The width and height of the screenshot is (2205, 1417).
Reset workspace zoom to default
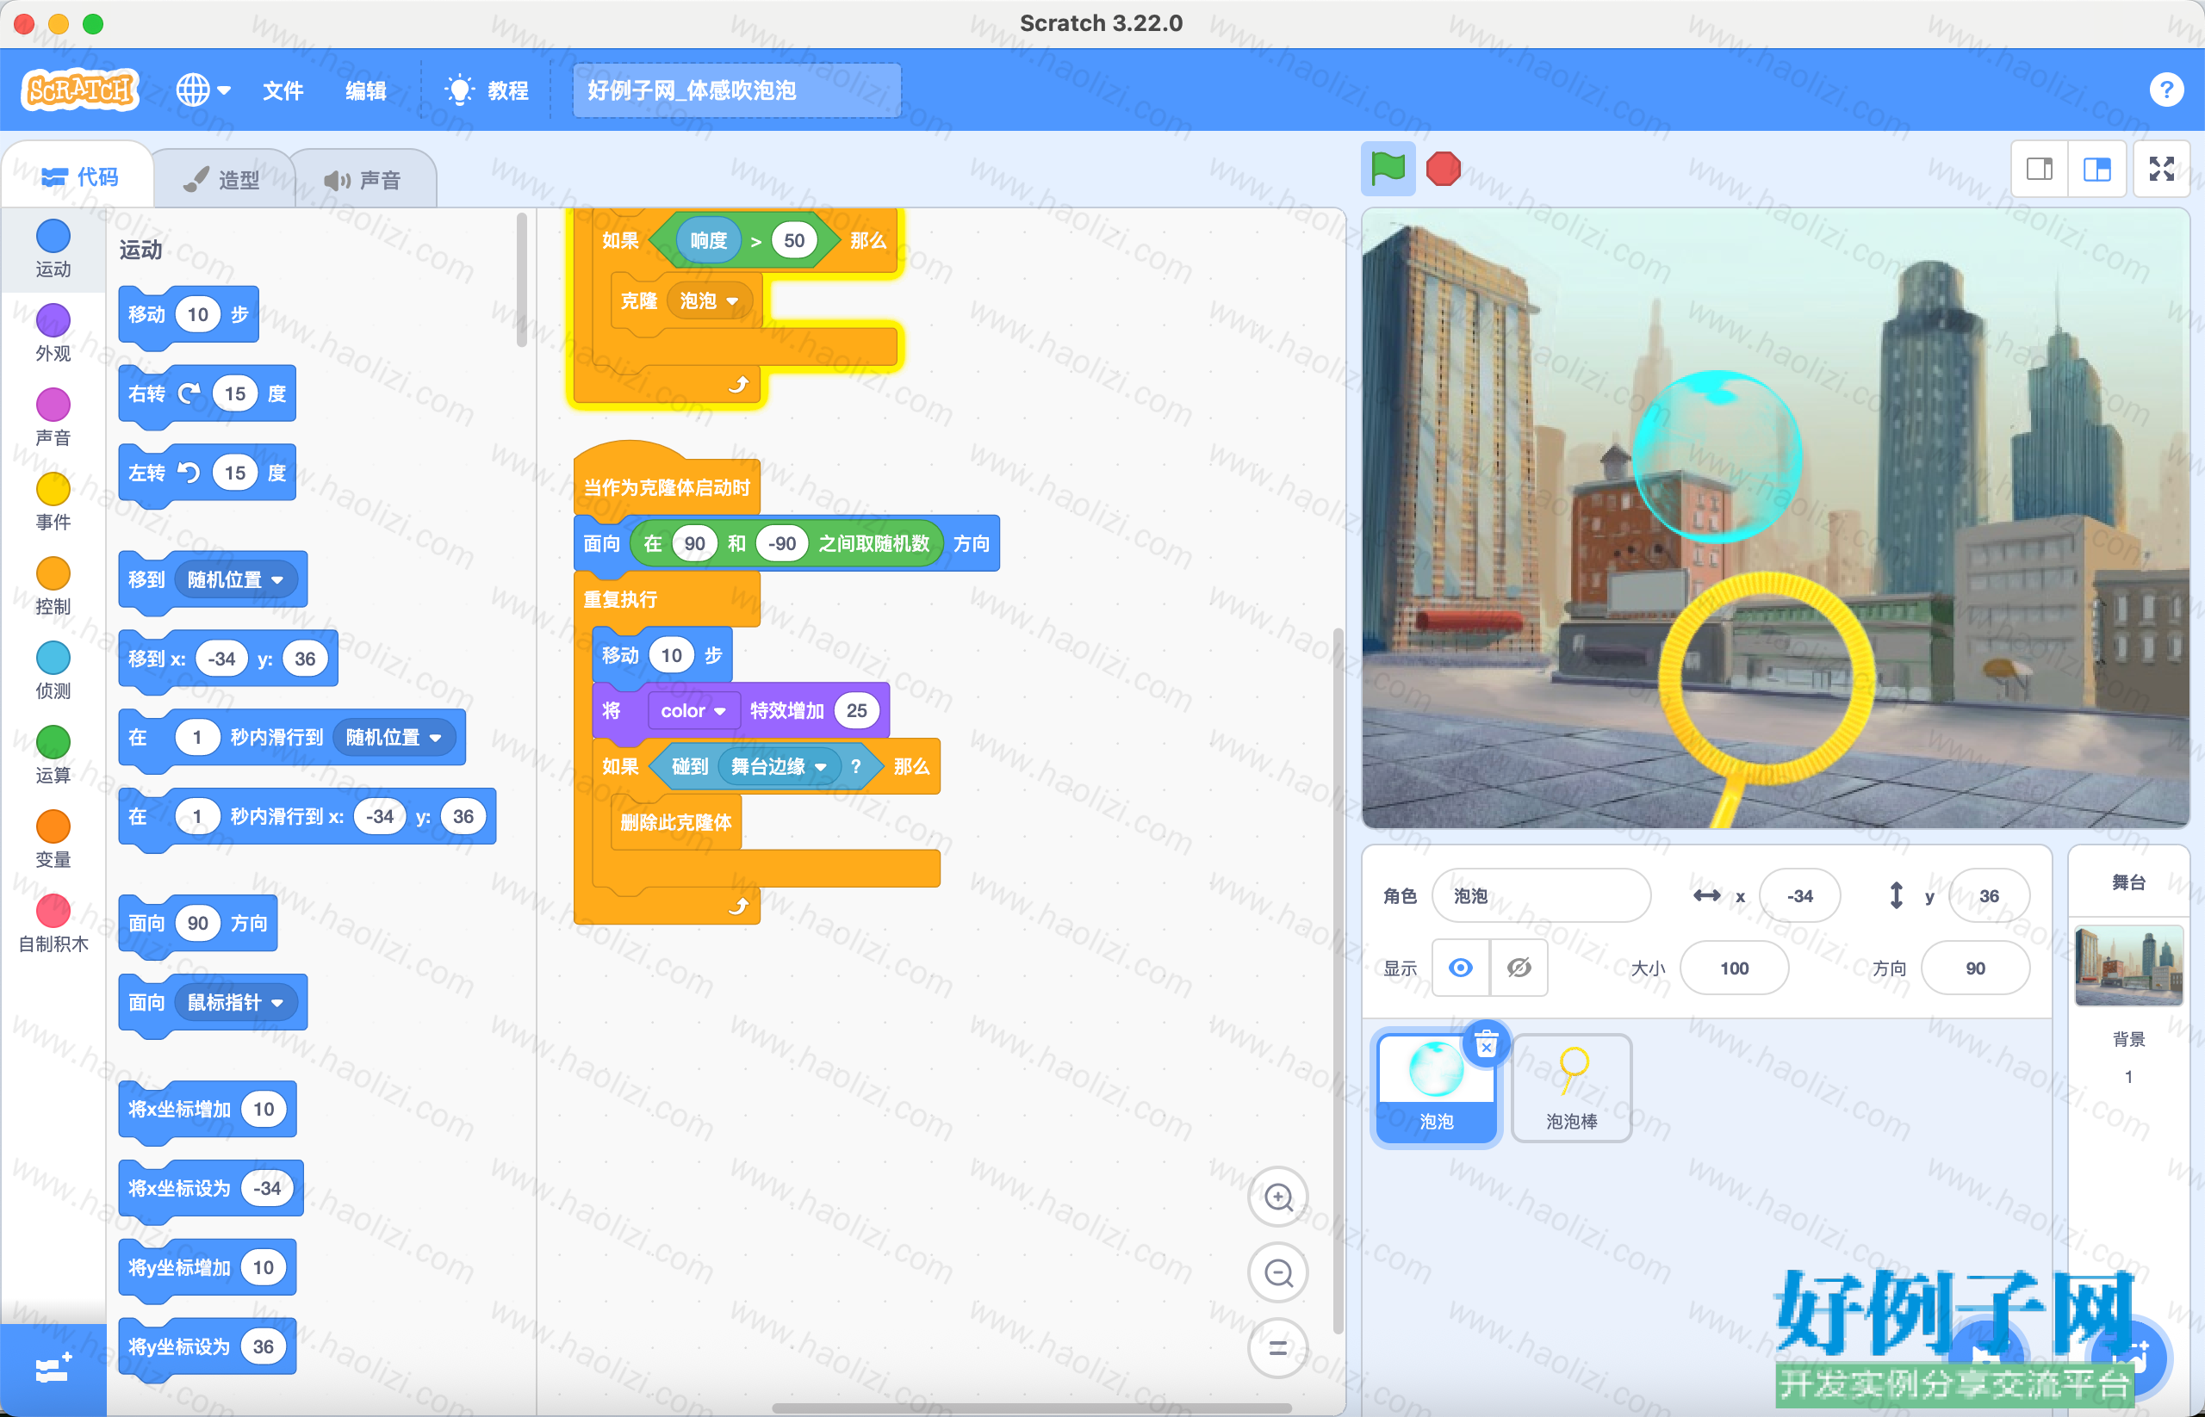[x=1278, y=1349]
